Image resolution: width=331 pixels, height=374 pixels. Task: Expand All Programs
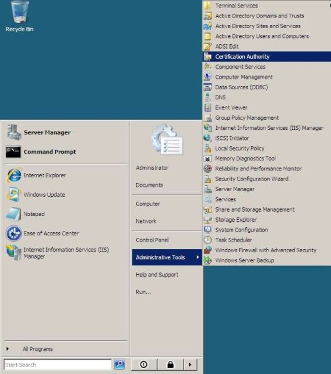[x=37, y=349]
